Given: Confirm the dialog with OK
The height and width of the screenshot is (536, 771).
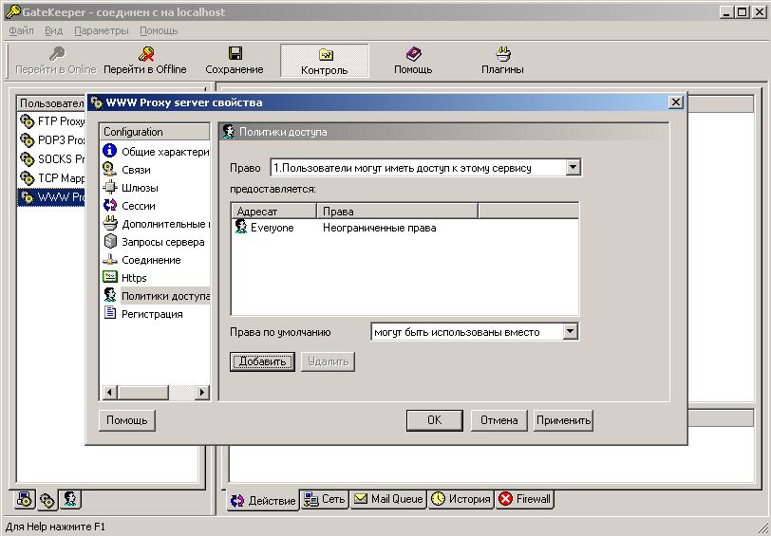Looking at the screenshot, I should [x=435, y=420].
